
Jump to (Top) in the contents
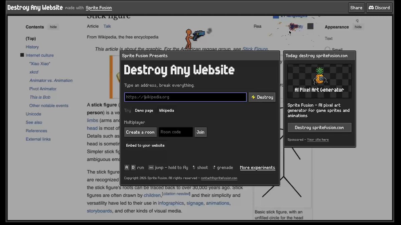[x=31, y=38]
